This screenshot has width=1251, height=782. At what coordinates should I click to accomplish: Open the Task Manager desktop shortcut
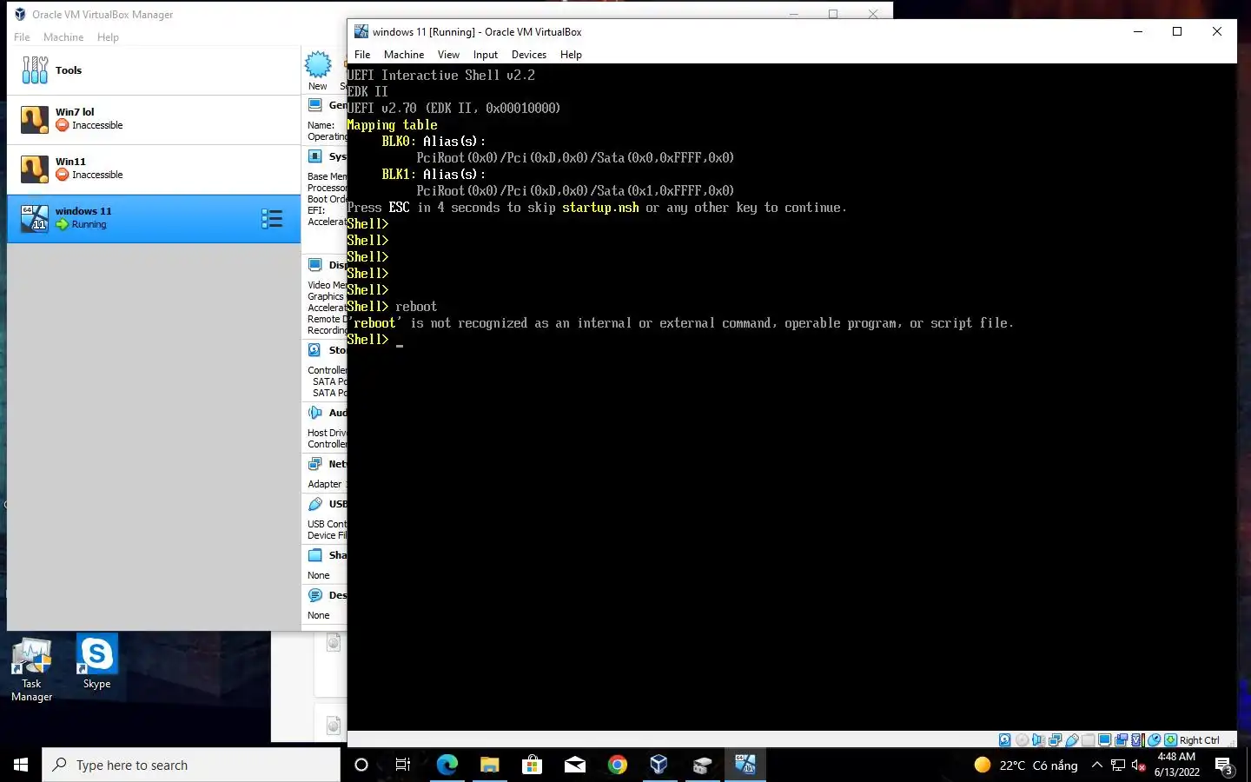tap(32, 671)
